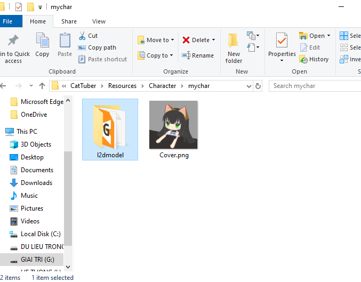
Task: Click the Invert selection icon
Action: coord(344,59)
